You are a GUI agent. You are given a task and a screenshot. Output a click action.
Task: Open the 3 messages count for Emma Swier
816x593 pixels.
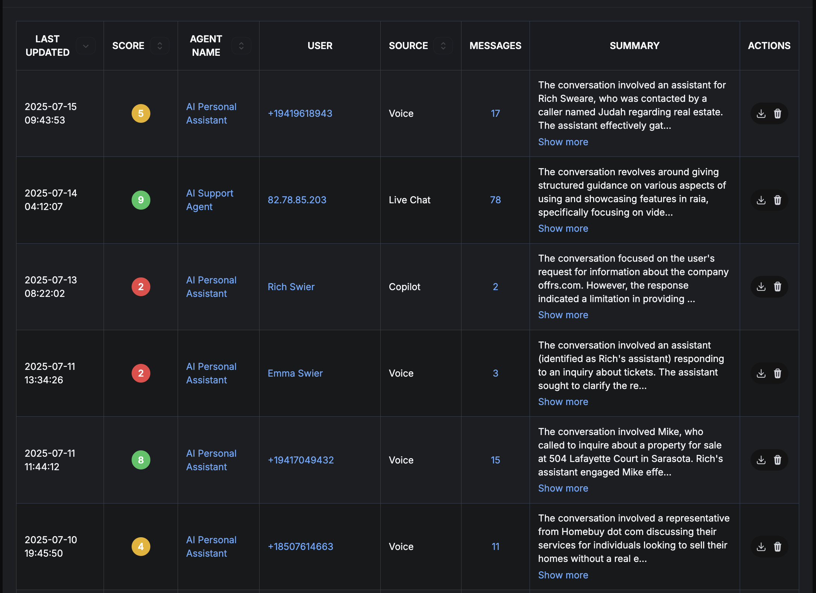coord(495,373)
